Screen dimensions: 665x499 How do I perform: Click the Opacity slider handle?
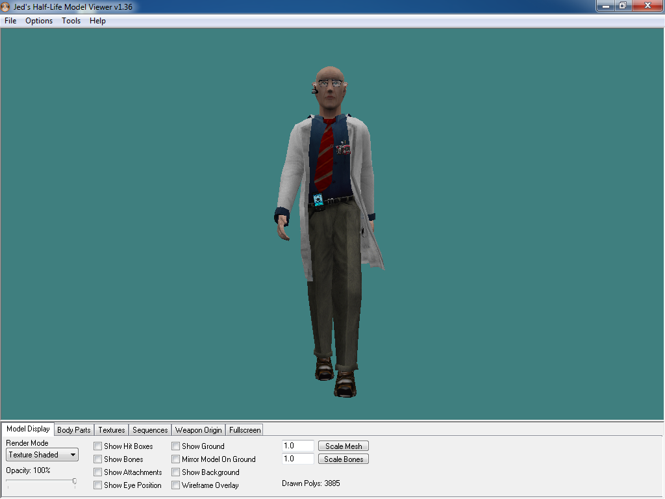coord(75,481)
